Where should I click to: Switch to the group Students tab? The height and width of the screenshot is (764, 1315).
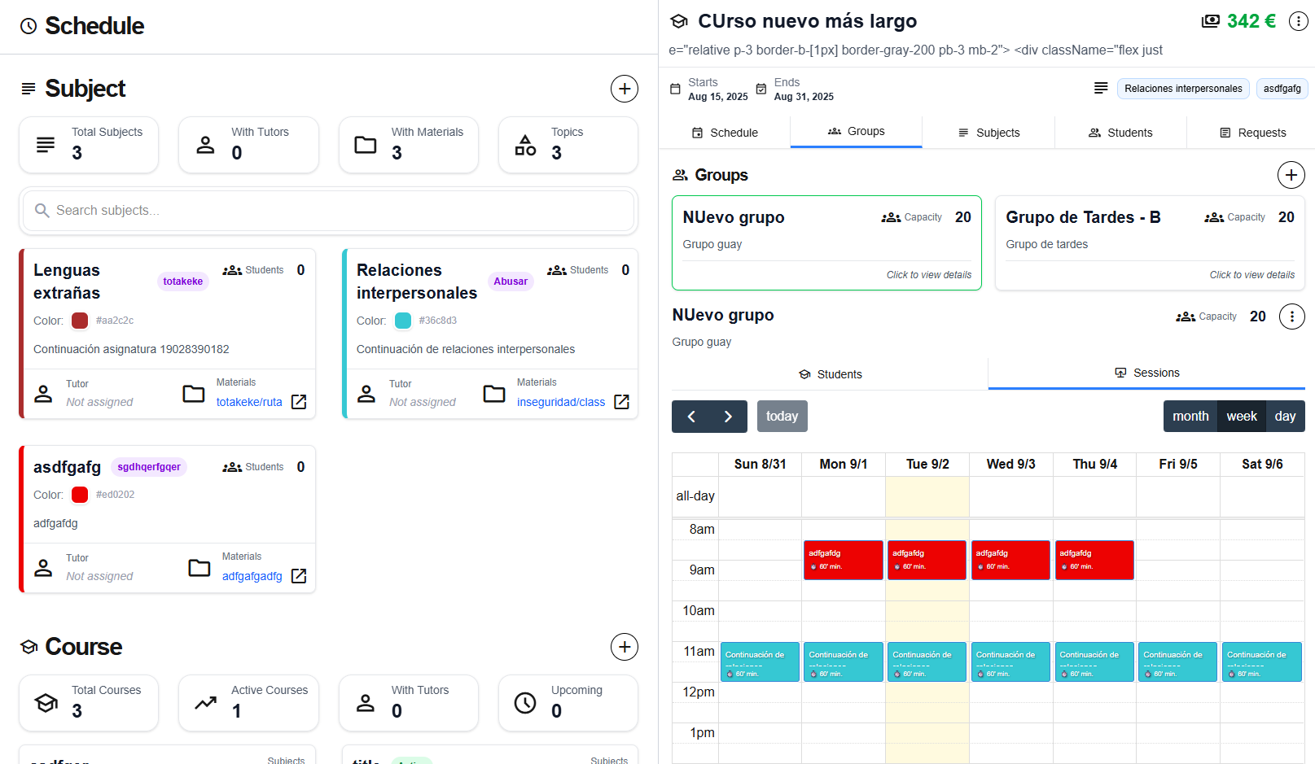[x=830, y=374]
